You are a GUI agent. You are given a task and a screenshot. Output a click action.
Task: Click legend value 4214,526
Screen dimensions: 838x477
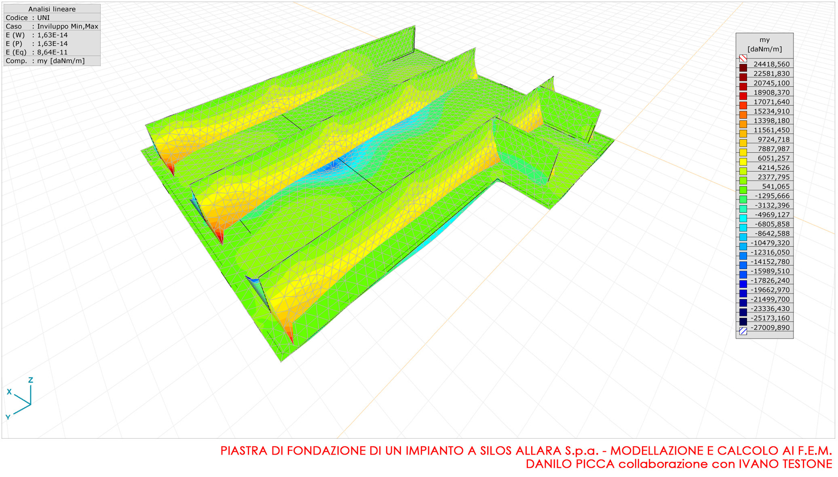coord(773,168)
